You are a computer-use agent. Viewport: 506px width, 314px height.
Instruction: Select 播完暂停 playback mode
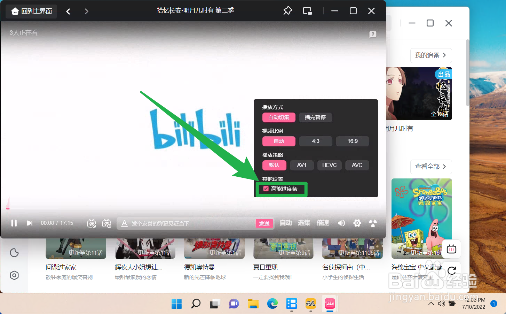315,117
